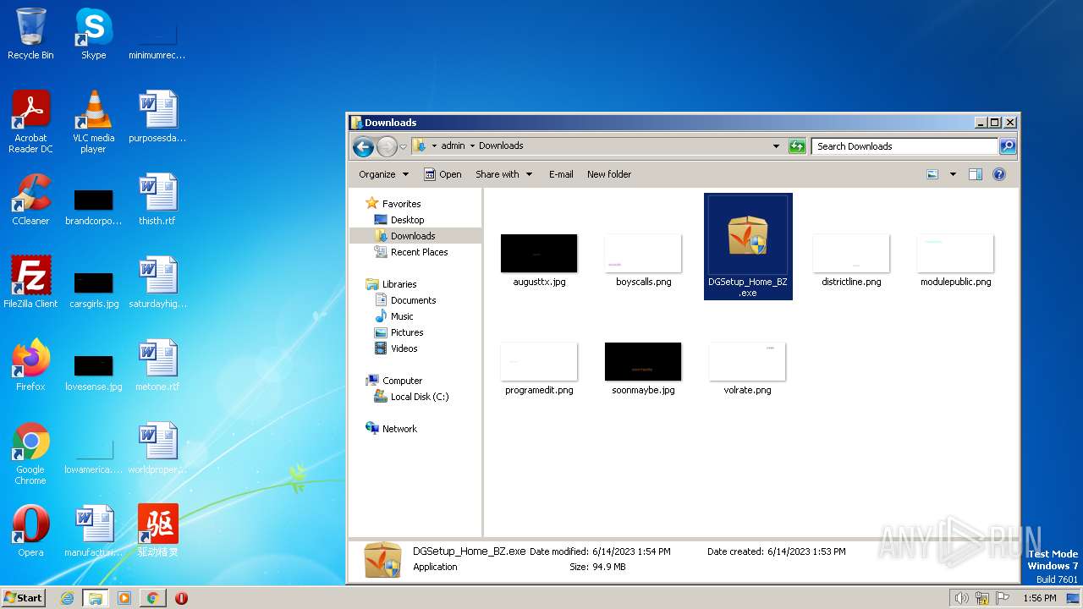Open the Organize menu
Image resolution: width=1083 pixels, height=609 pixels.
pyautogui.click(x=383, y=174)
